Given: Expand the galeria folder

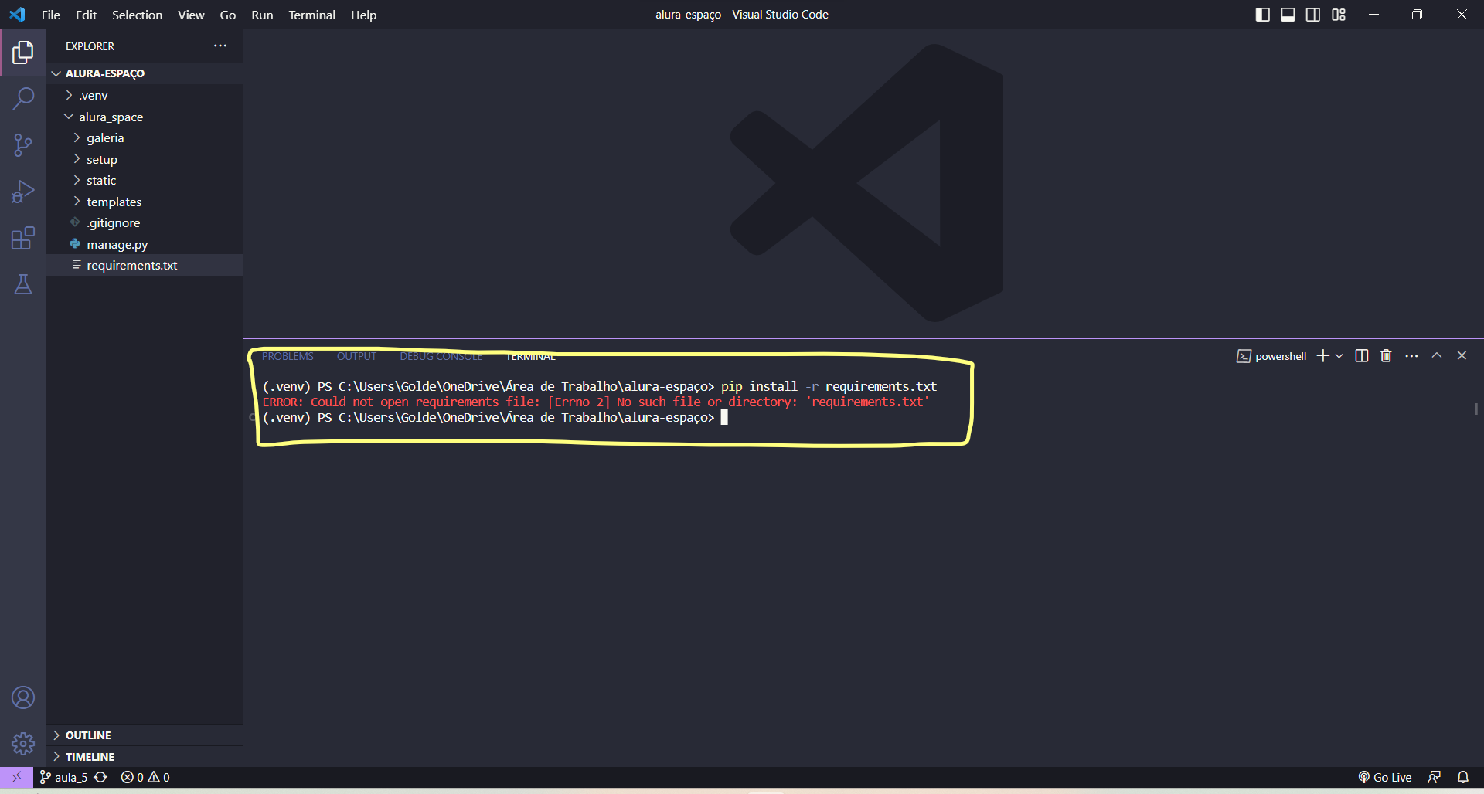Looking at the screenshot, I should click(x=145, y=138).
